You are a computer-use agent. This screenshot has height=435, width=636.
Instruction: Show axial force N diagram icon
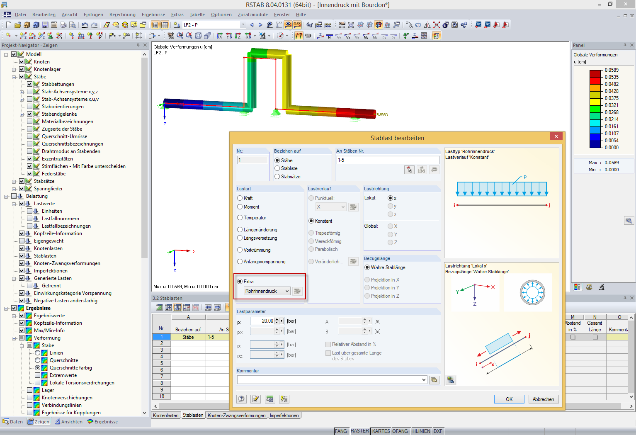330,36
